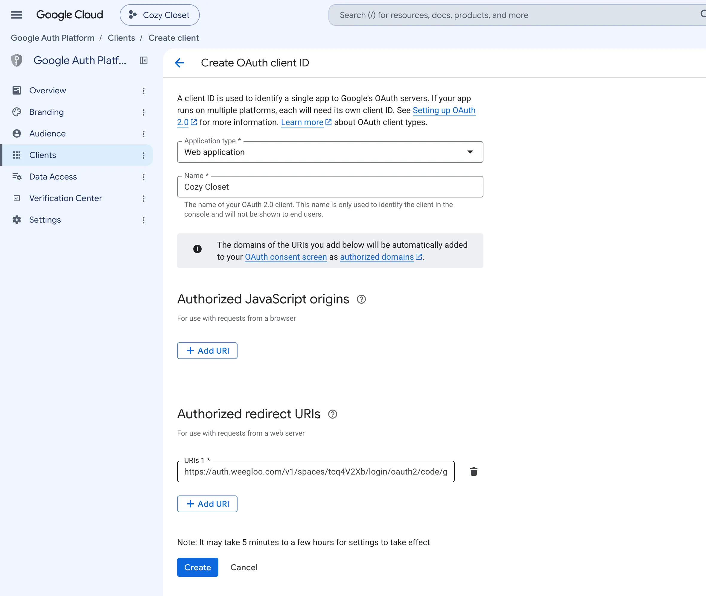Add URI under Authorized redirect URIs

207,504
